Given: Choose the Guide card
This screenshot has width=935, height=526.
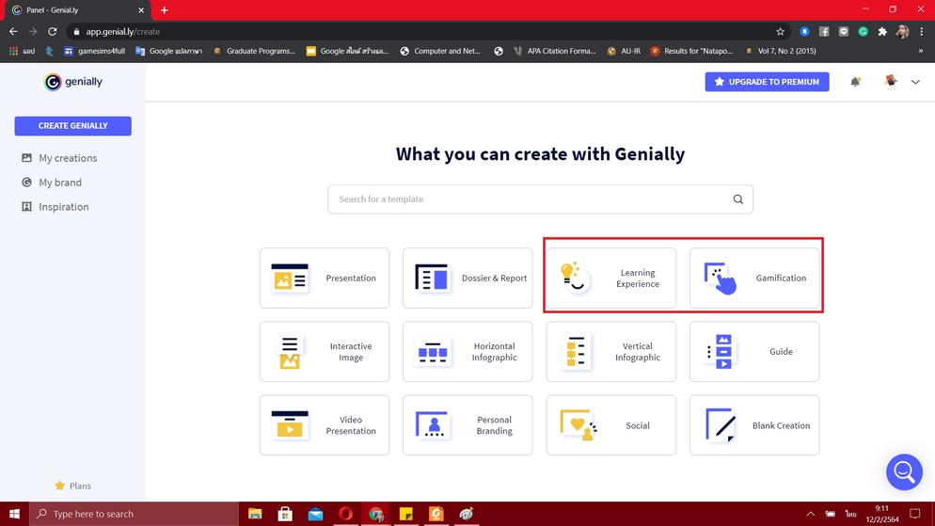Looking at the screenshot, I should [754, 351].
